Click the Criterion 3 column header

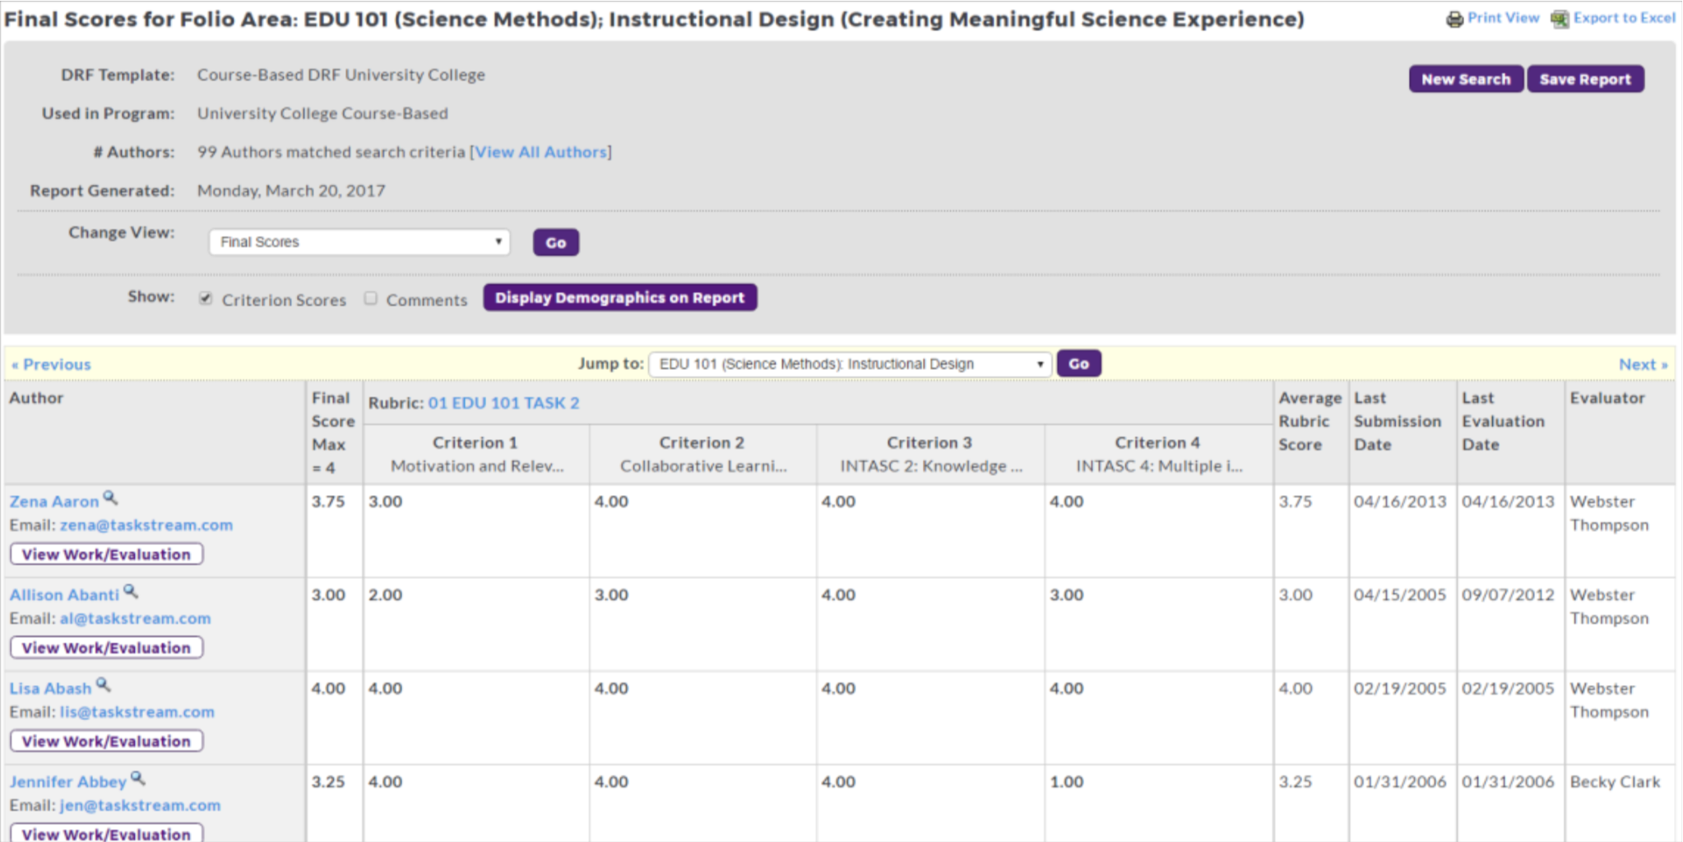(x=930, y=454)
